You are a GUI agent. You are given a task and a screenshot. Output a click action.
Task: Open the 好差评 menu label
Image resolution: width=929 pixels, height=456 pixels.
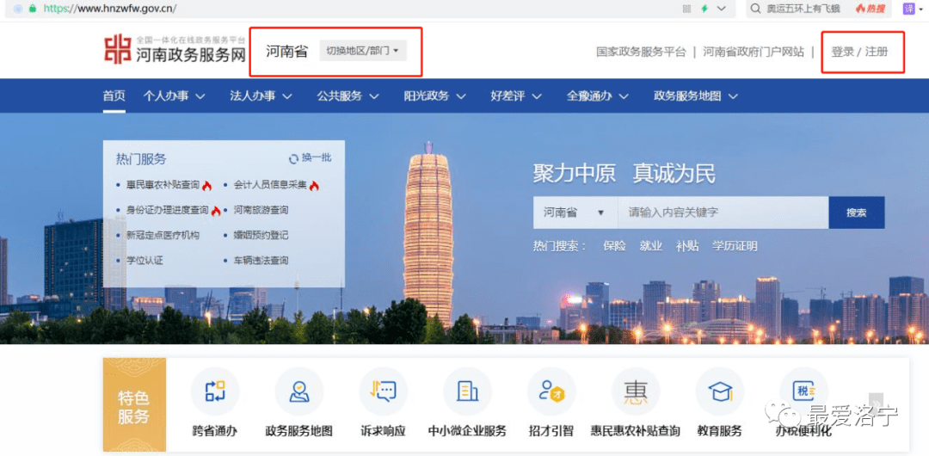click(508, 96)
